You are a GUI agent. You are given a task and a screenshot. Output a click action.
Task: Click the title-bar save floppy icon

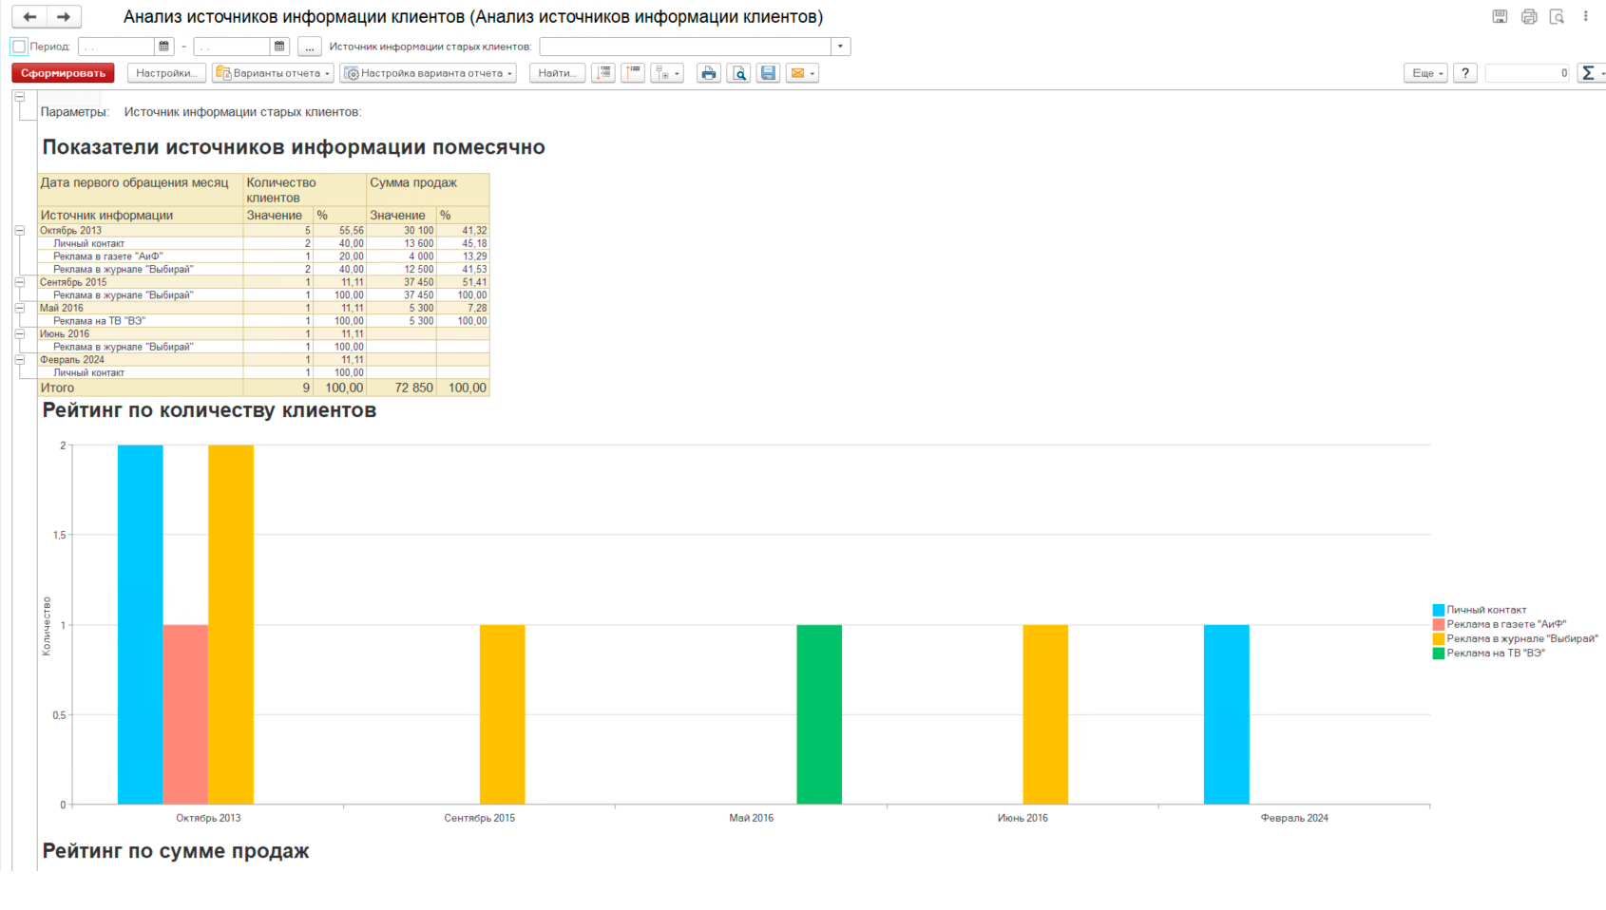1500,16
